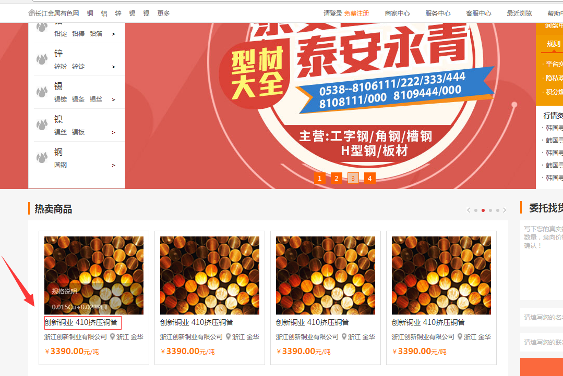This screenshot has width=563, height=376.
Task: Switch the banner to slide 4
Action: (370, 178)
